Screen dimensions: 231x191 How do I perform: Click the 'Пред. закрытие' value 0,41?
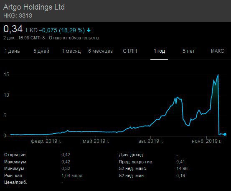[x=180, y=162]
